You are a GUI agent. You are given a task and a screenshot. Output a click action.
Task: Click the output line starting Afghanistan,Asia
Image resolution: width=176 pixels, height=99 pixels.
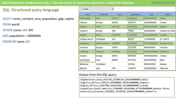tap(114, 79)
